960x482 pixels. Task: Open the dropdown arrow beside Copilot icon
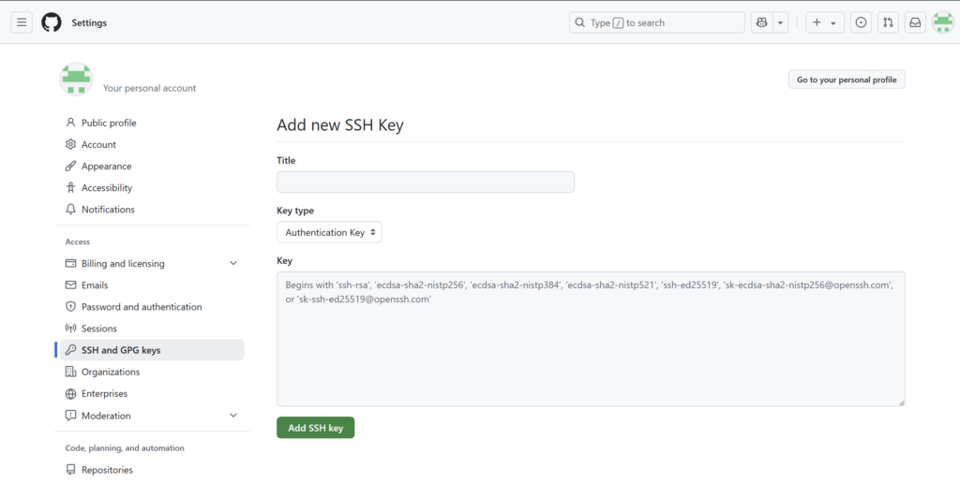[781, 22]
